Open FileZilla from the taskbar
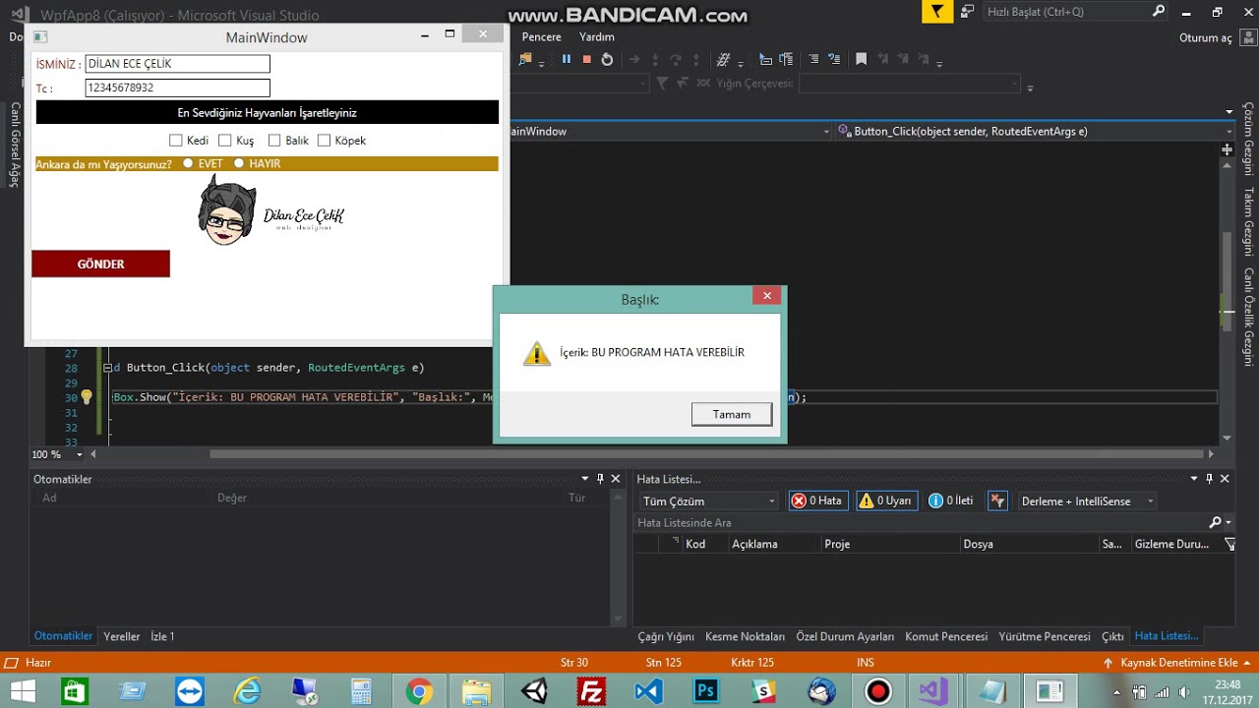The image size is (1259, 708). pos(592,691)
